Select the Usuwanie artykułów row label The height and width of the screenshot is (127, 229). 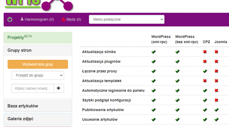pos(100,120)
